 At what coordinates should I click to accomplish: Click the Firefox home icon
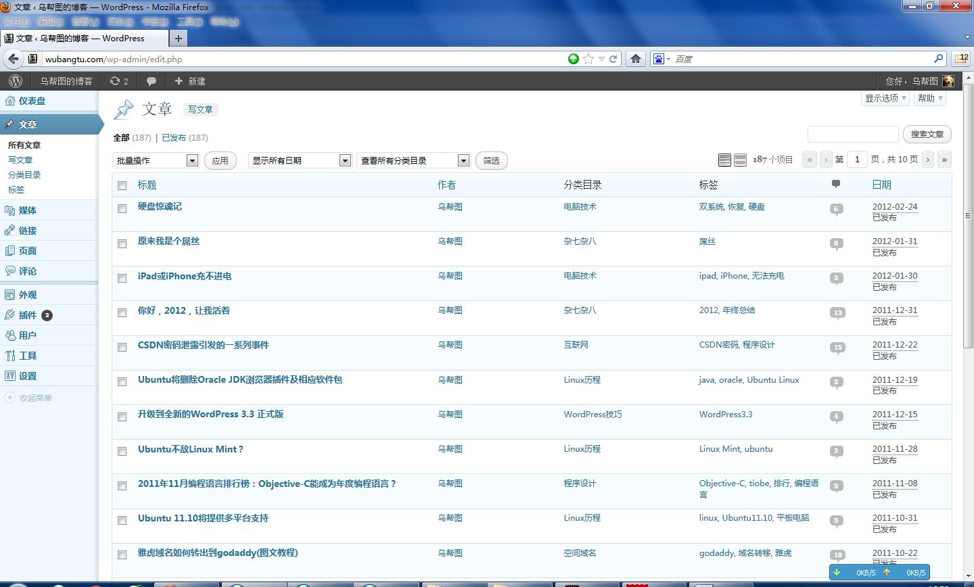(635, 59)
